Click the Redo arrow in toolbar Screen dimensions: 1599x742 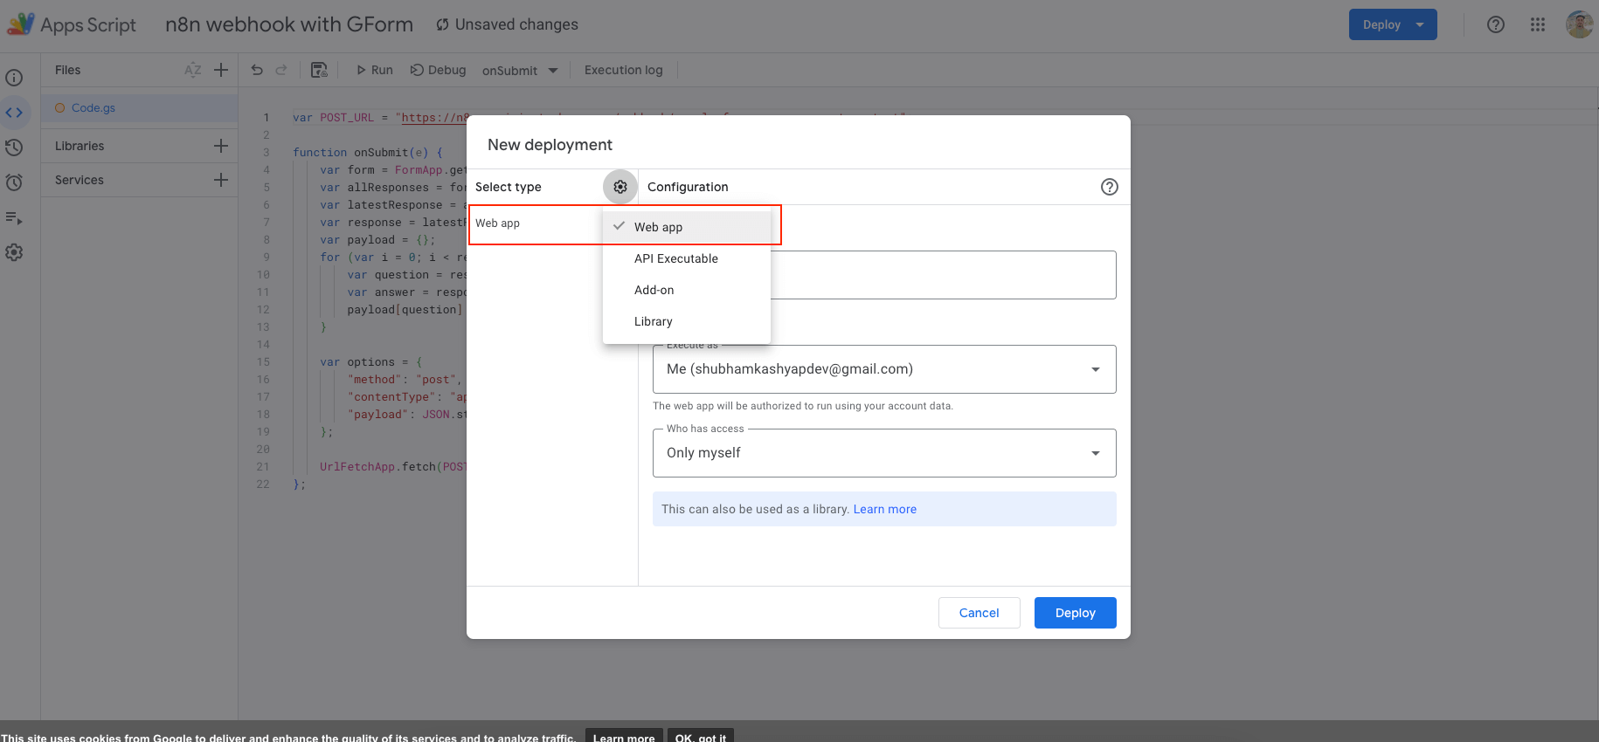[x=281, y=70]
